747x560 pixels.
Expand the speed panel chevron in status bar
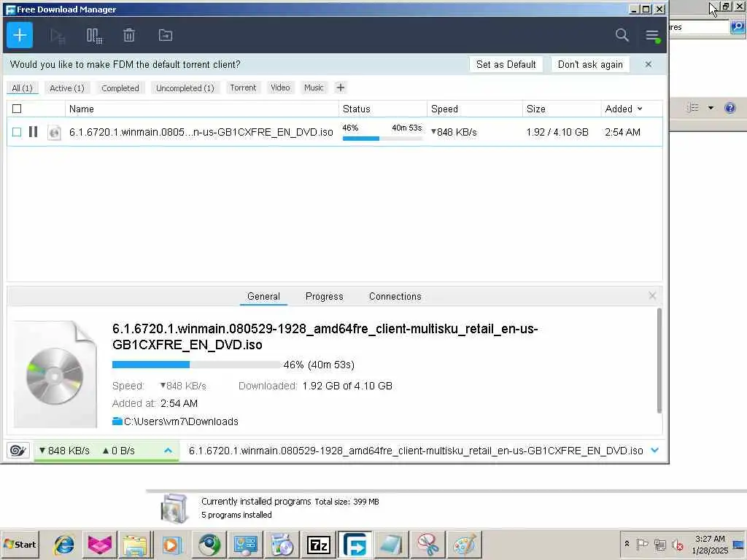pyautogui.click(x=169, y=450)
